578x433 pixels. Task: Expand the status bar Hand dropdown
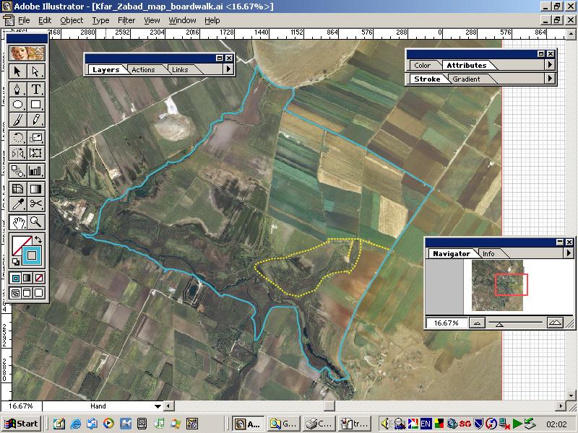158,406
